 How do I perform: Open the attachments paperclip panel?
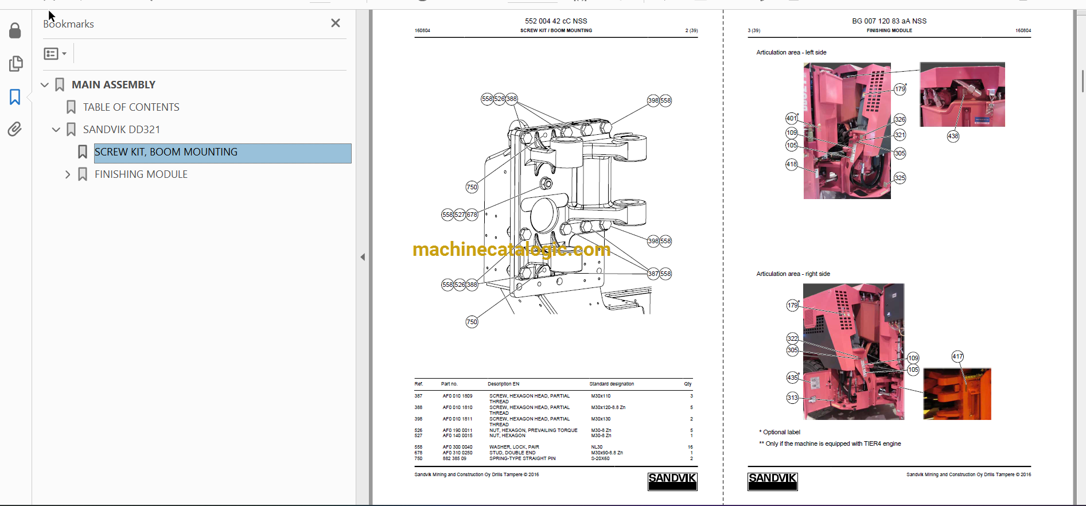point(15,129)
